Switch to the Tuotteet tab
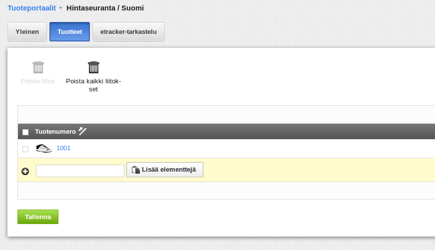Image resolution: width=435 pixels, height=250 pixels. (69, 32)
